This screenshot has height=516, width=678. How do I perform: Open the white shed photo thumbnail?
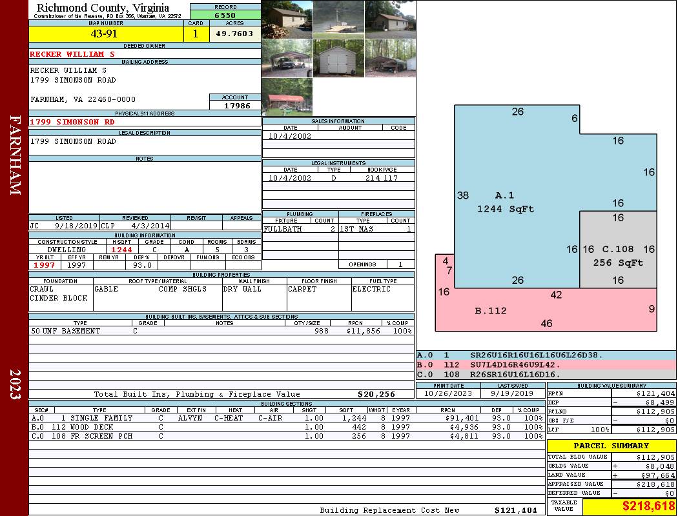click(x=338, y=58)
